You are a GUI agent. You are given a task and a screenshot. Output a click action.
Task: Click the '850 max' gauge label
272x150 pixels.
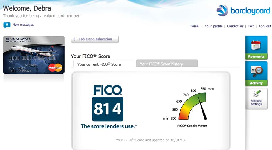click(x=207, y=89)
